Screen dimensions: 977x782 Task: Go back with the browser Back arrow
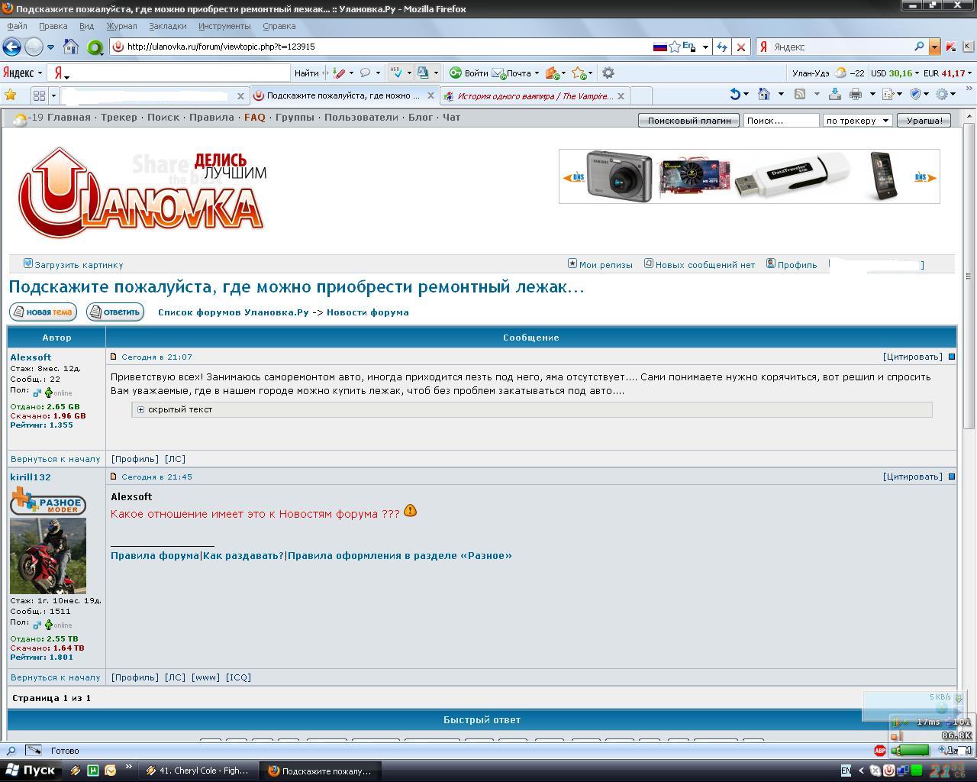tap(11, 47)
